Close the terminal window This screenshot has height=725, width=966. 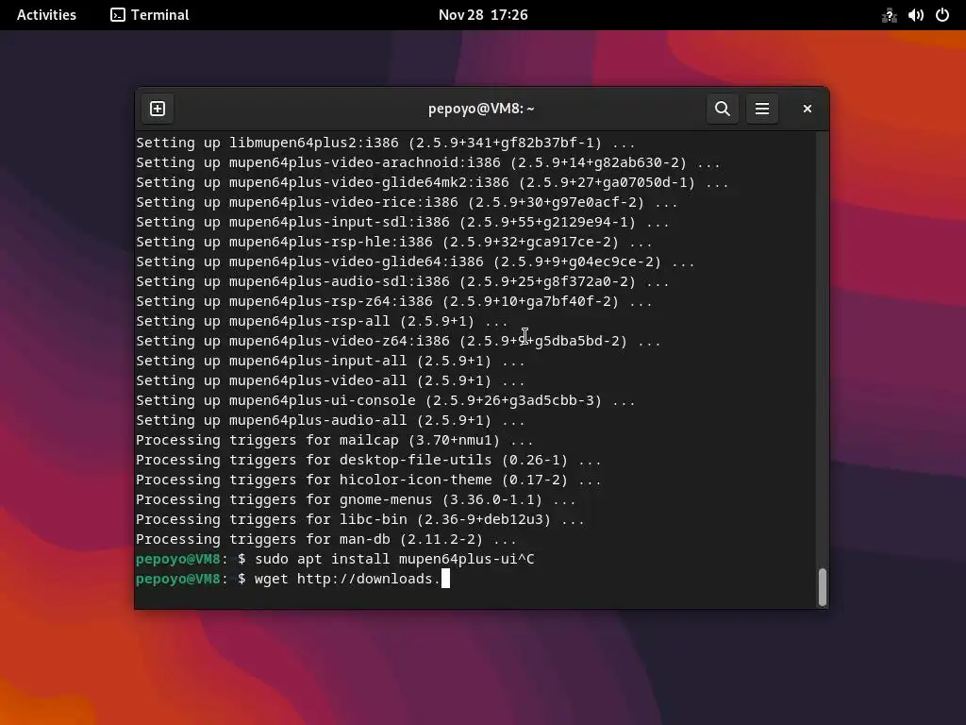pyautogui.click(x=808, y=109)
